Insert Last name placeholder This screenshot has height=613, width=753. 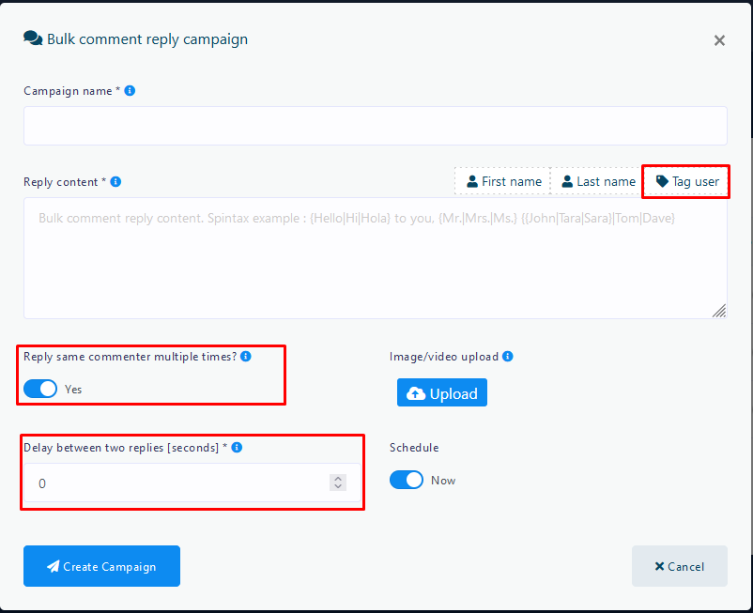[596, 181]
